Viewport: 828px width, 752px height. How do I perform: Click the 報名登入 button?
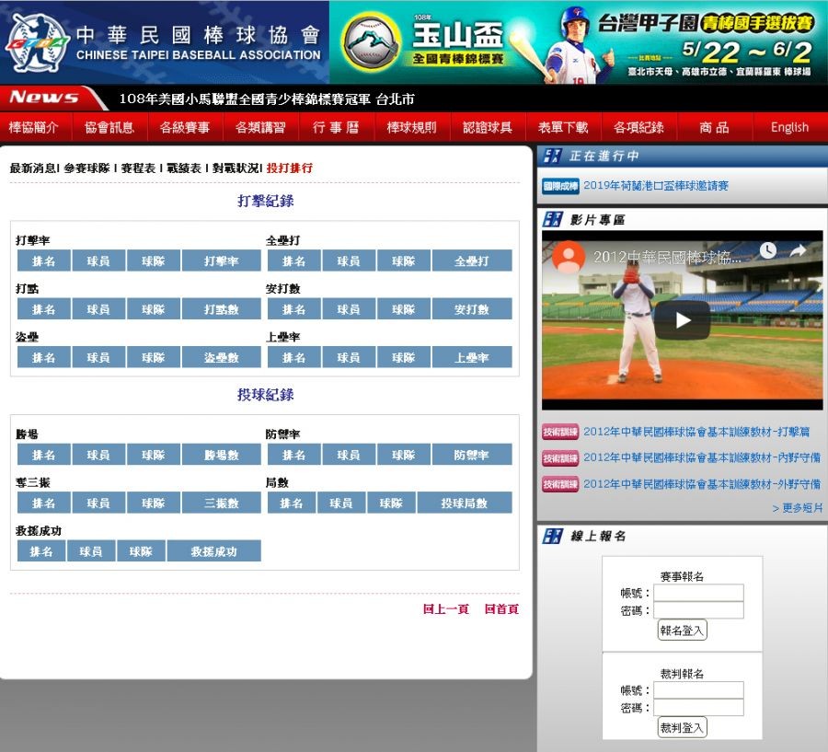click(682, 631)
